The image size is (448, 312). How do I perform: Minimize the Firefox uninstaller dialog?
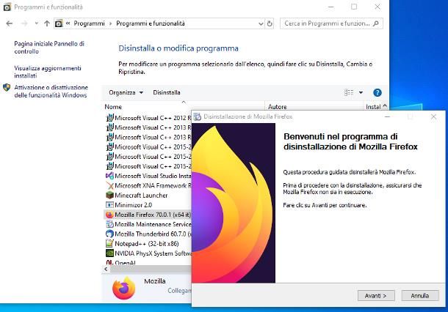click(x=388, y=117)
